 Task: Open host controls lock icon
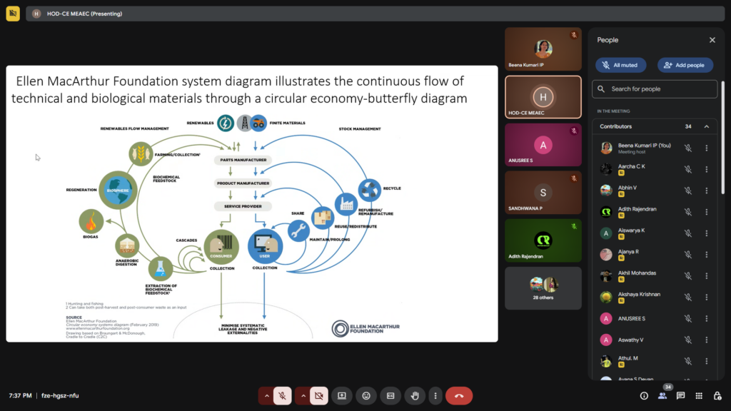(x=717, y=395)
